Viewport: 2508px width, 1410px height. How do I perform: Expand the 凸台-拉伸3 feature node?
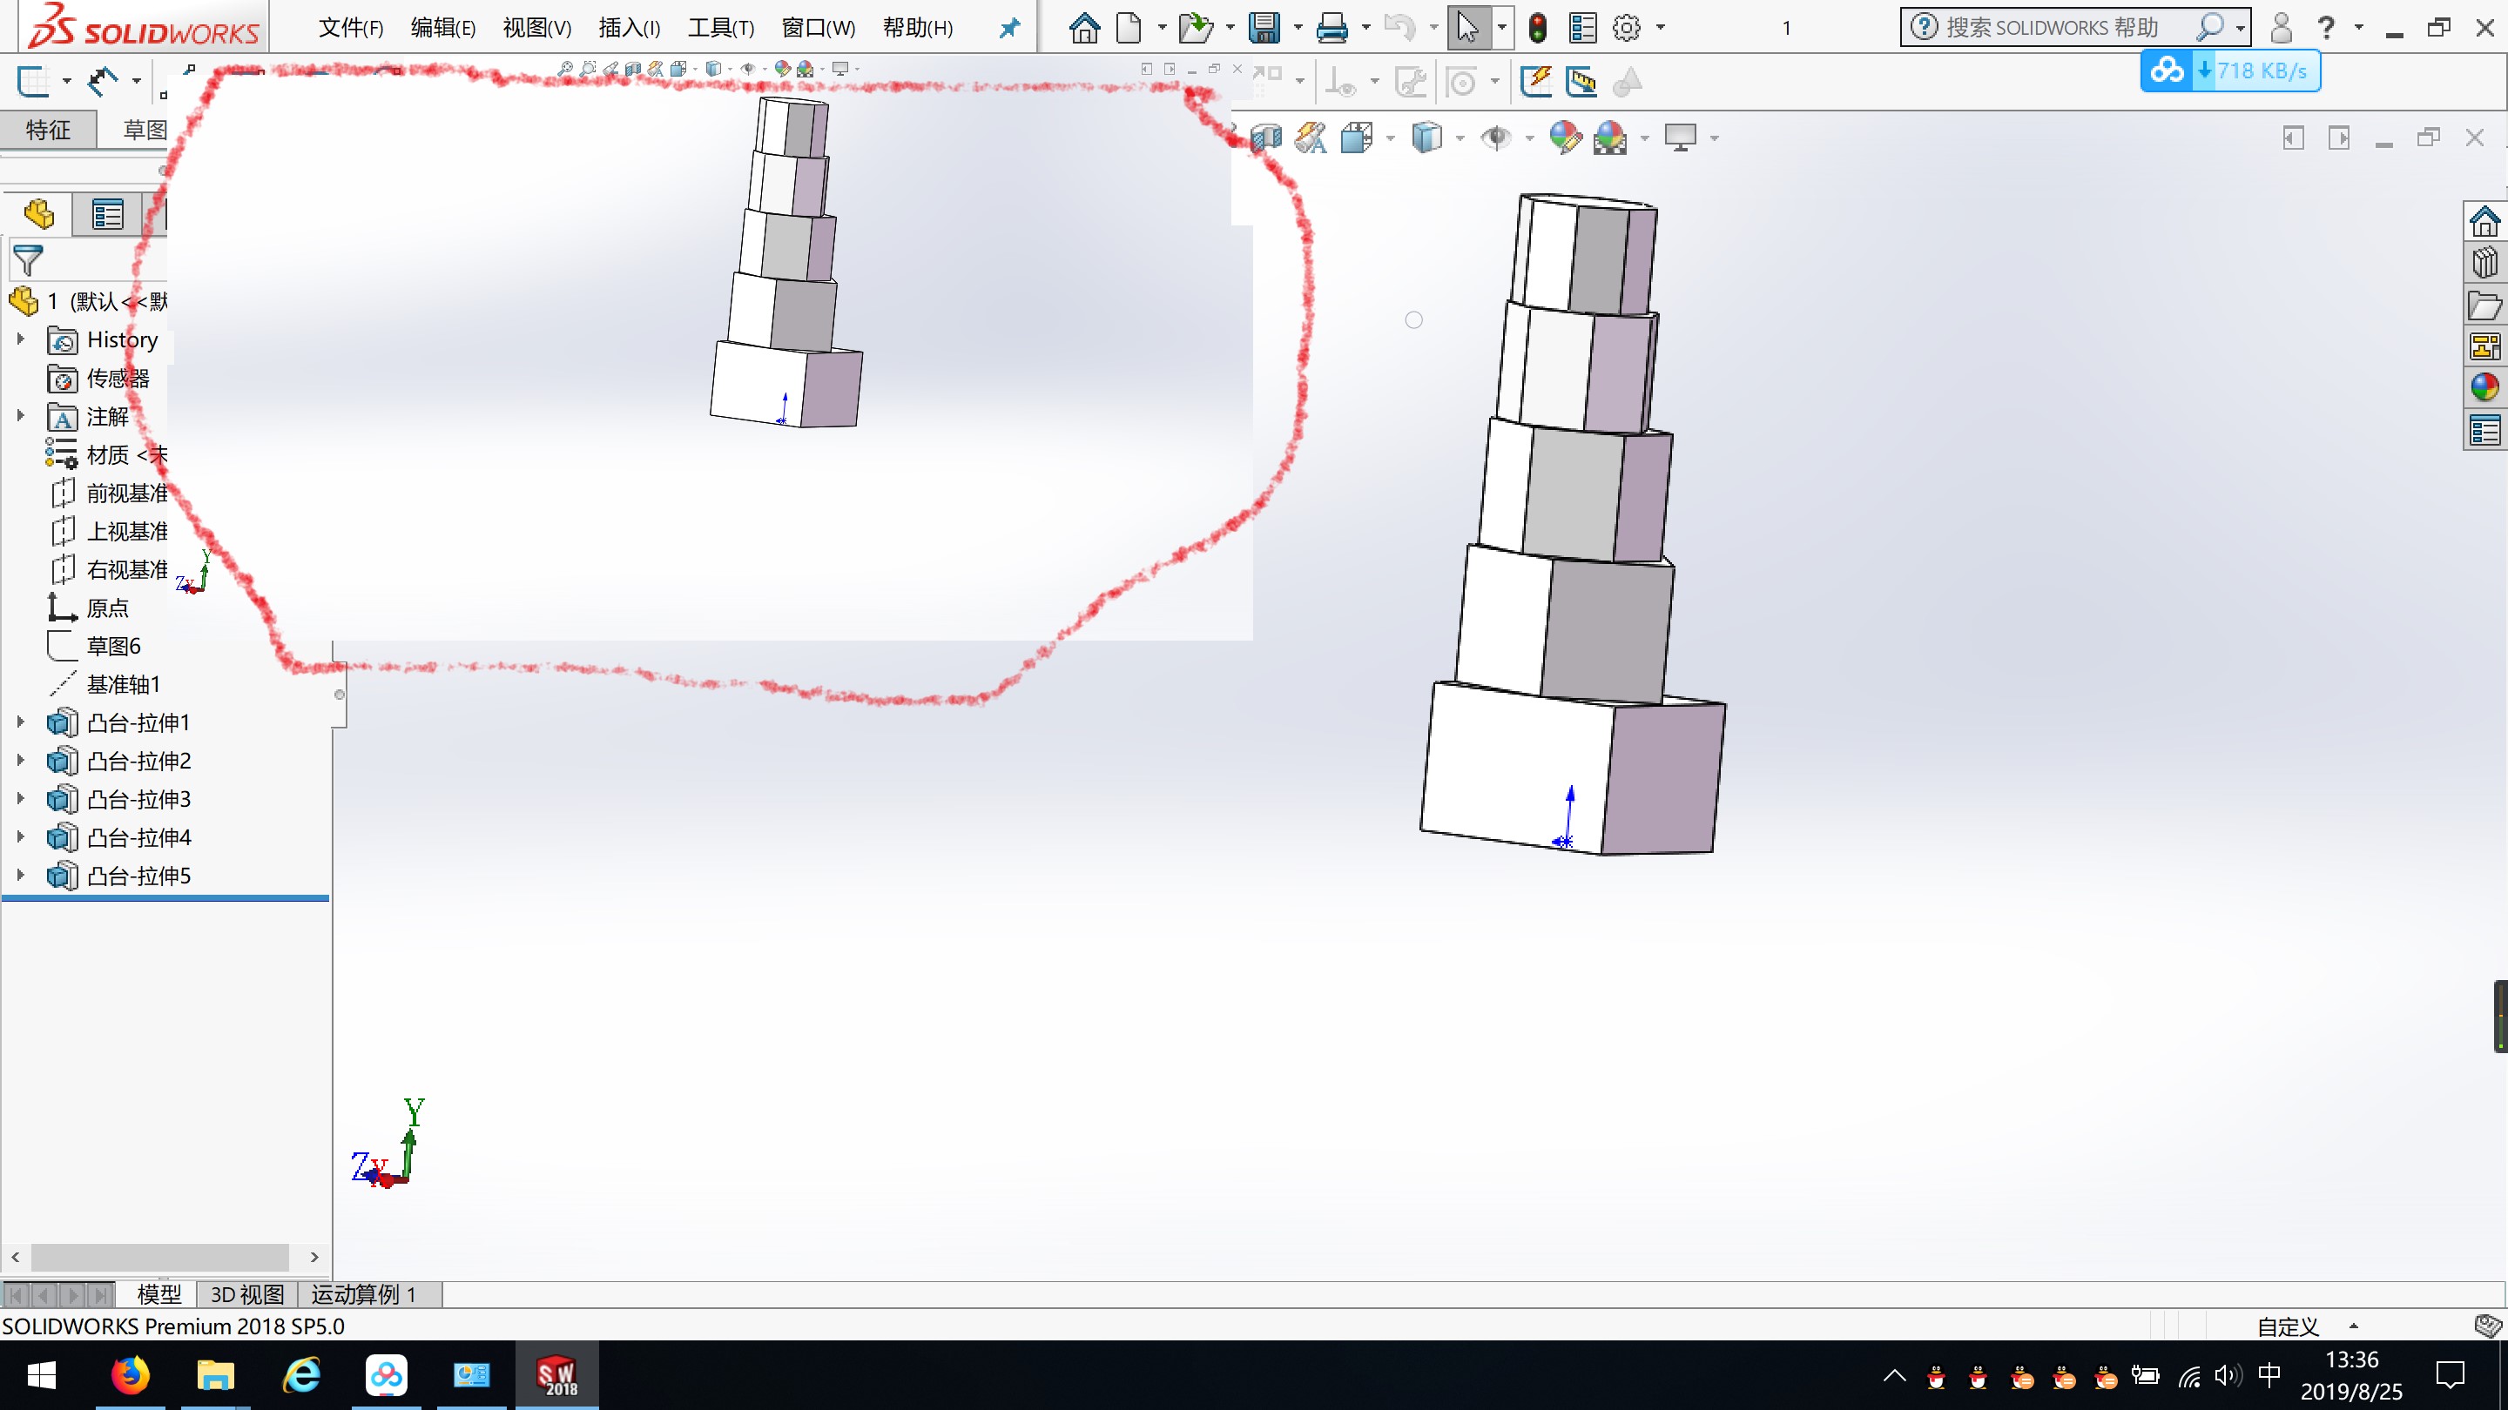tap(20, 799)
